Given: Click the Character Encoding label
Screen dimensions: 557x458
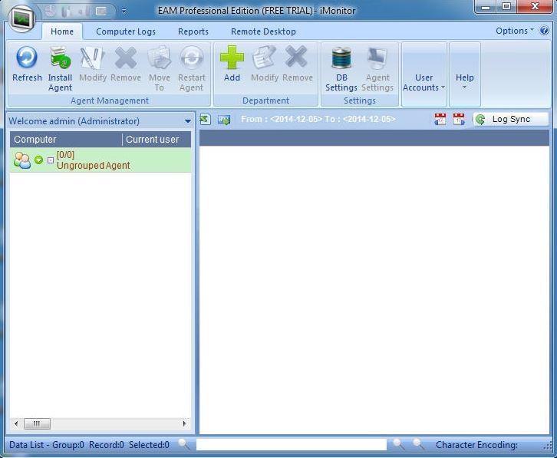Looking at the screenshot, I should click(x=476, y=445).
